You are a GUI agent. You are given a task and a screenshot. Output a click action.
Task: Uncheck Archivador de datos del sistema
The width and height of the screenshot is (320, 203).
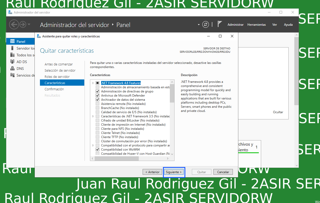(98, 100)
